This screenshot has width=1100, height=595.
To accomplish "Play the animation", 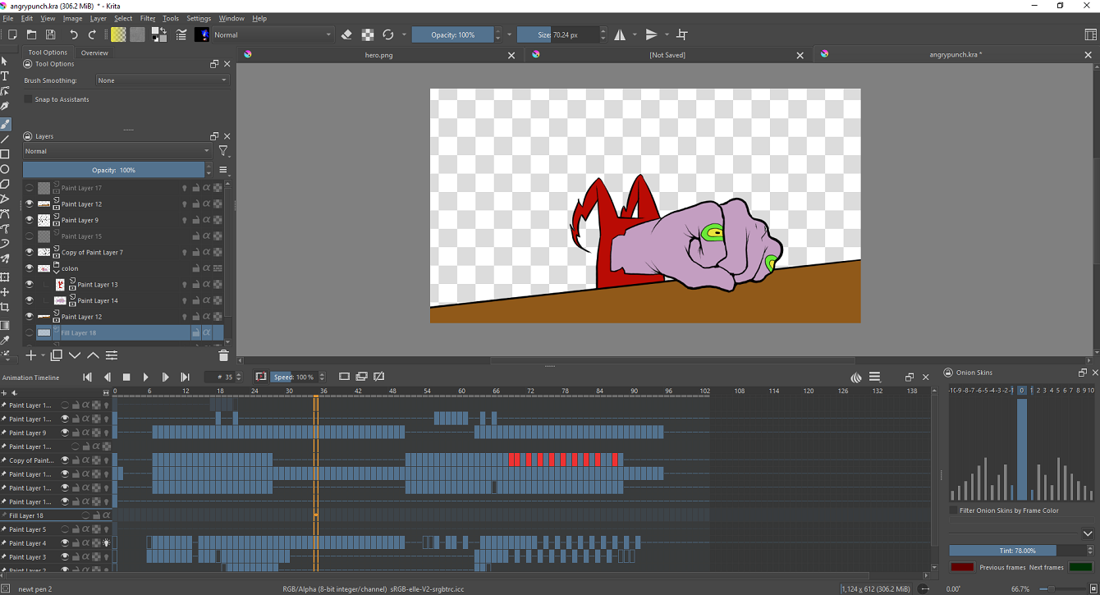I will tap(146, 377).
